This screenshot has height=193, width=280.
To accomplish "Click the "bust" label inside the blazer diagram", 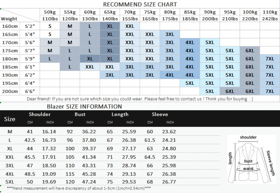I will click(x=248, y=161).
